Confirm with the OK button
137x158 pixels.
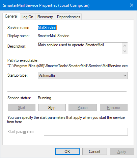click(67, 152)
